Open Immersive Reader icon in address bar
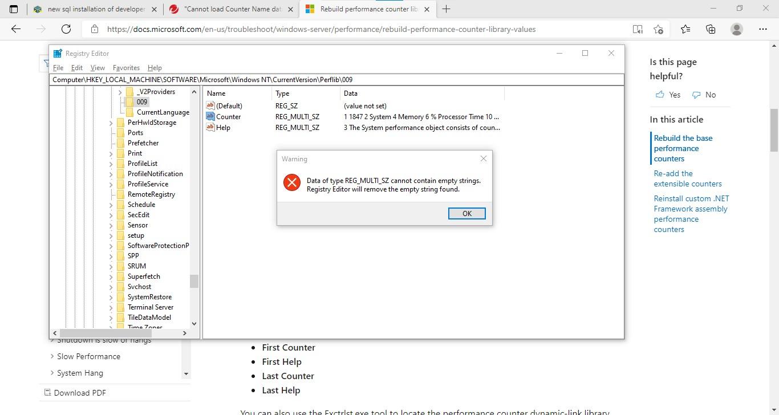The width and height of the screenshot is (779, 415). pos(637,29)
